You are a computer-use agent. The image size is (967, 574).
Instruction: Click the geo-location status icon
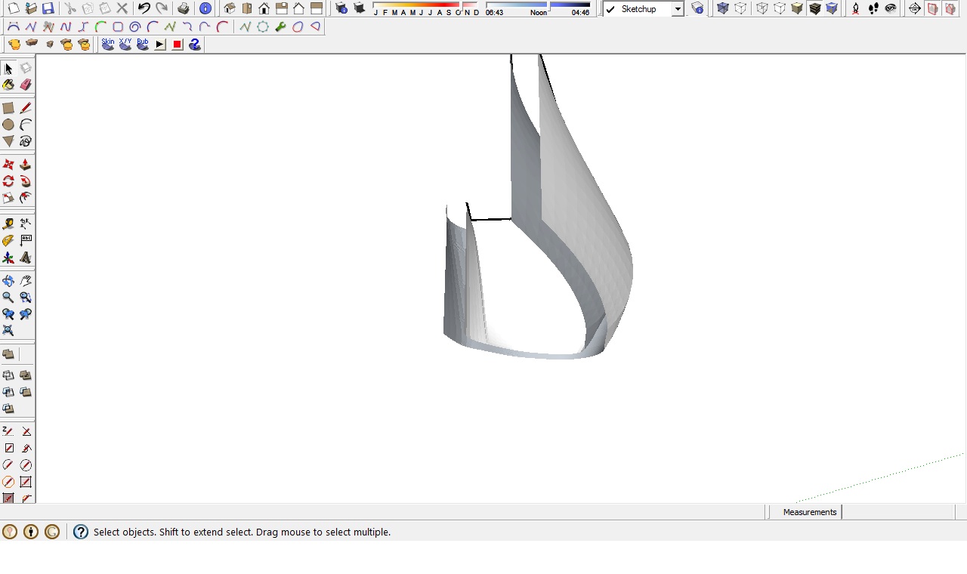point(10,532)
